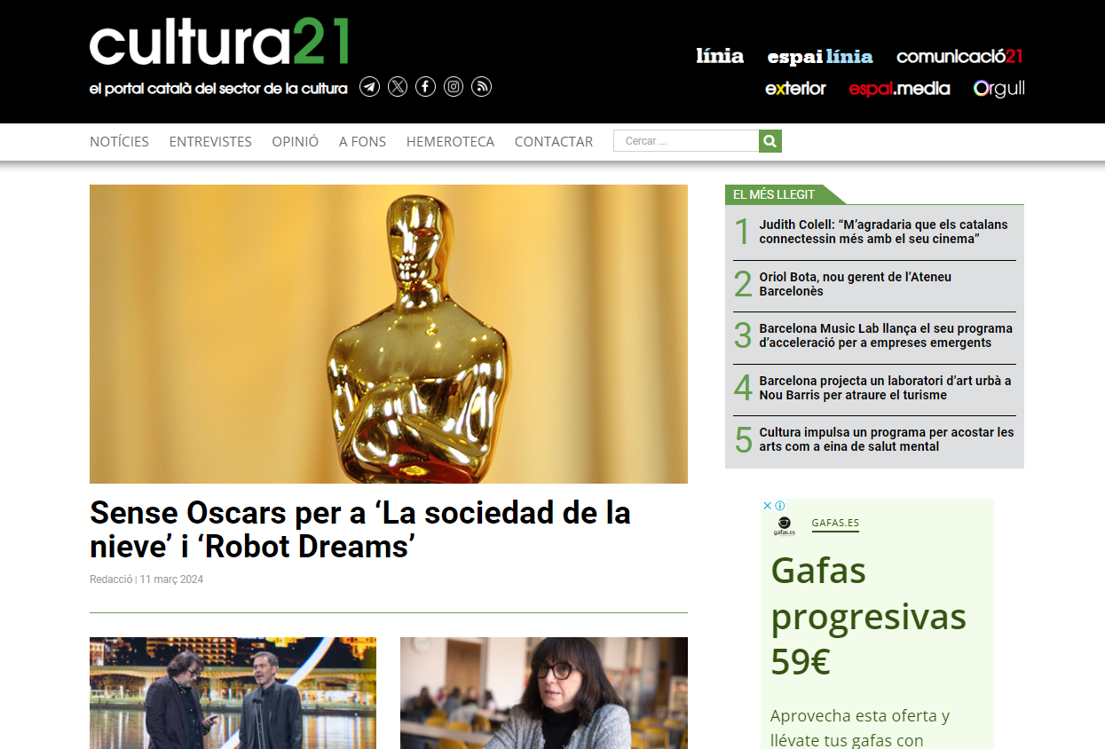Open the Orgull partner logo
Viewport: 1105px width, 749px height.
(998, 89)
